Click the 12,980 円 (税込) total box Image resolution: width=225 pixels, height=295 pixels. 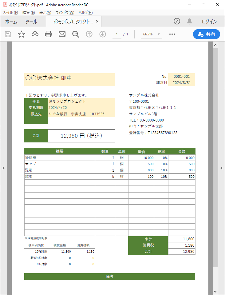point(81,136)
